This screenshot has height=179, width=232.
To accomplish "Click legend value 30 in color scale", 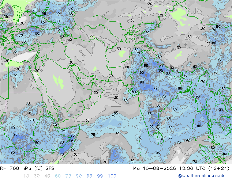I will [37, 176].
